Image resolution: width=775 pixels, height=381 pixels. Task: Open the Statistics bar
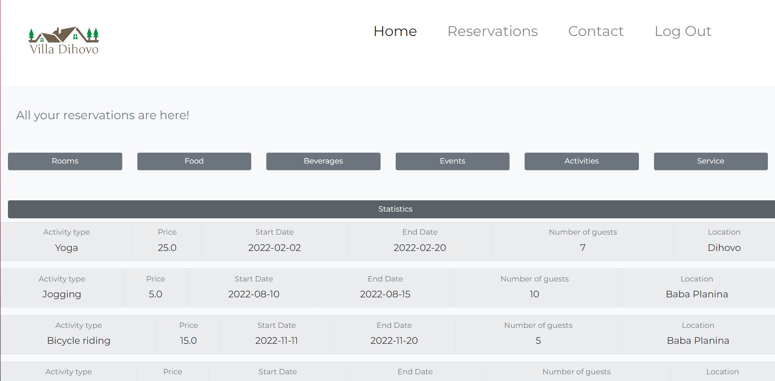(395, 209)
